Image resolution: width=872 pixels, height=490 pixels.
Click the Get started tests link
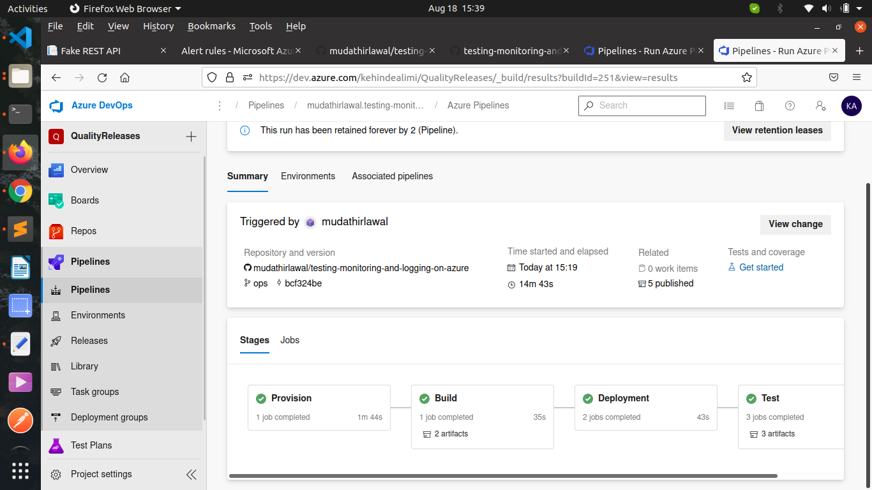click(x=761, y=267)
